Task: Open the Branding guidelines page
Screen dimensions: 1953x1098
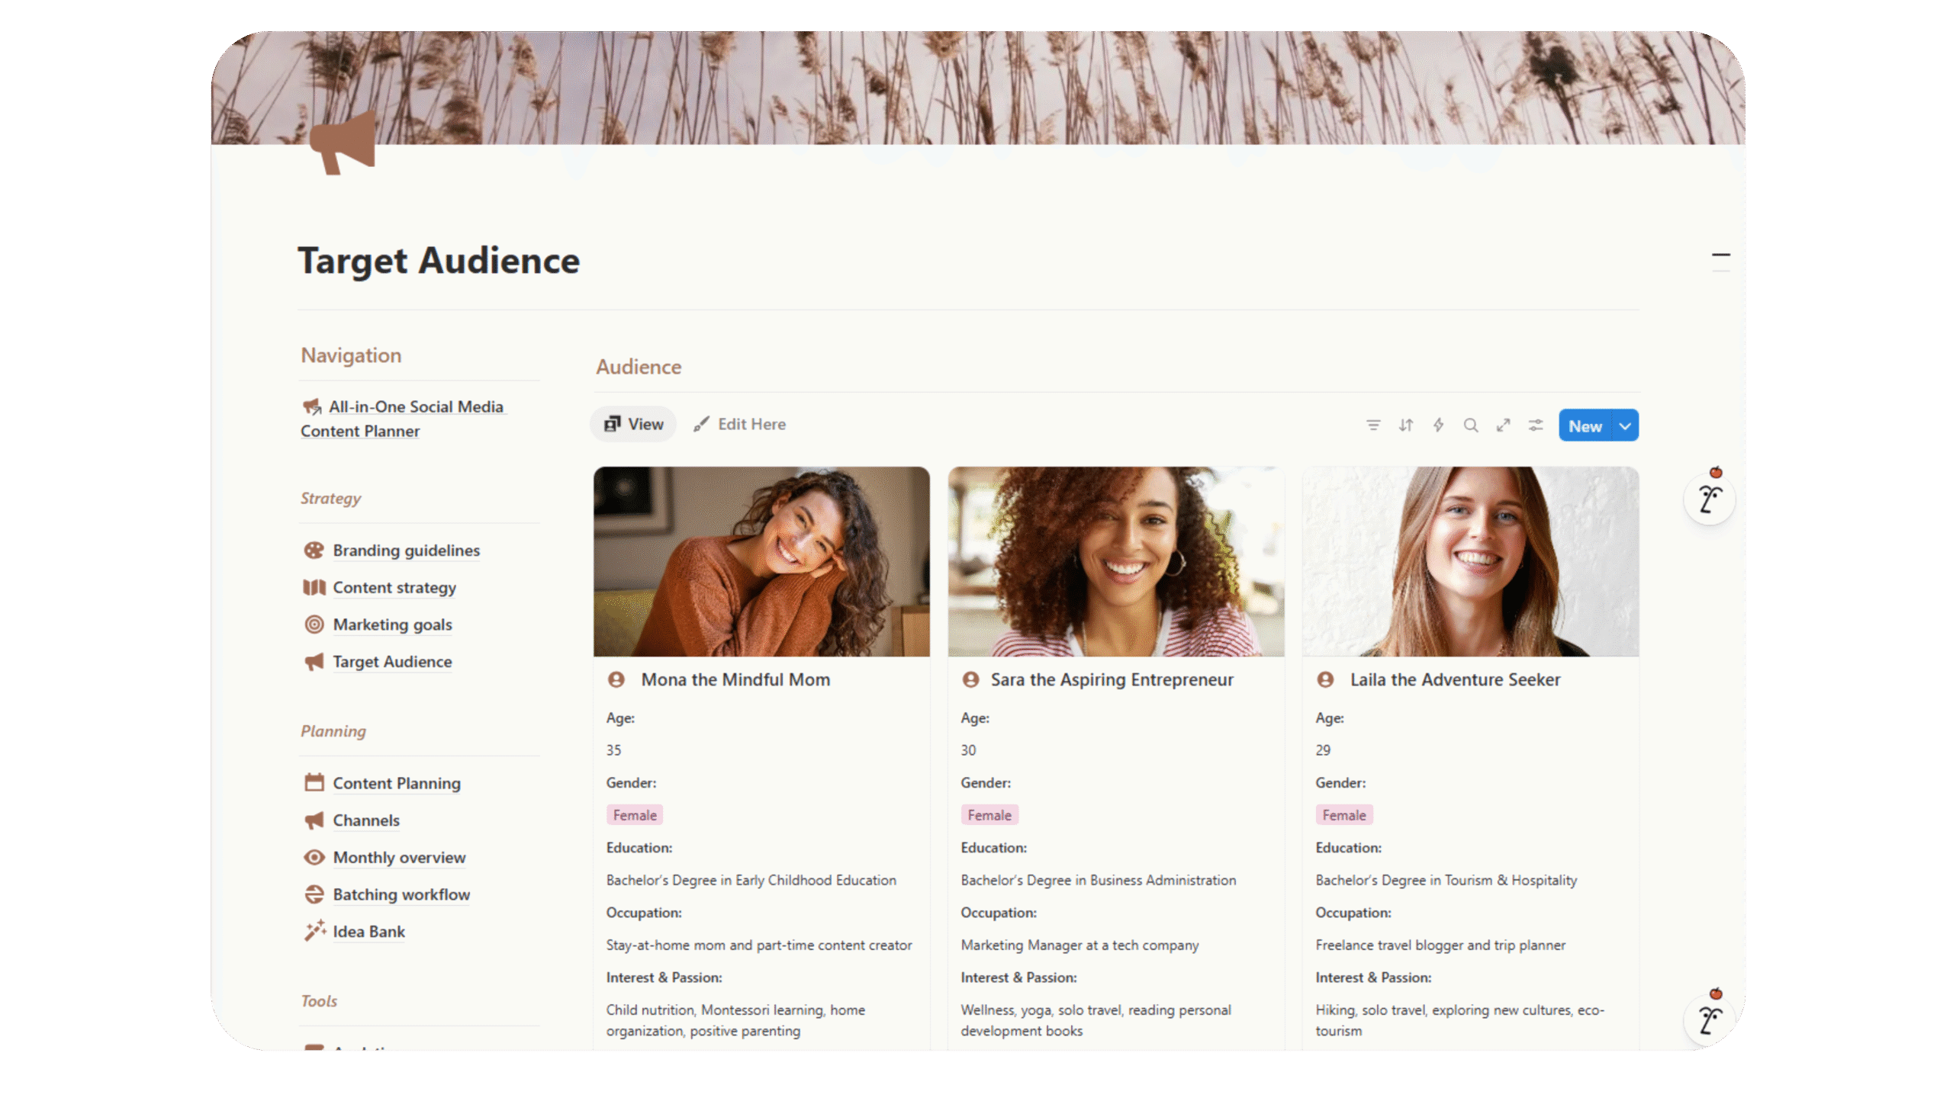Action: 406,551
